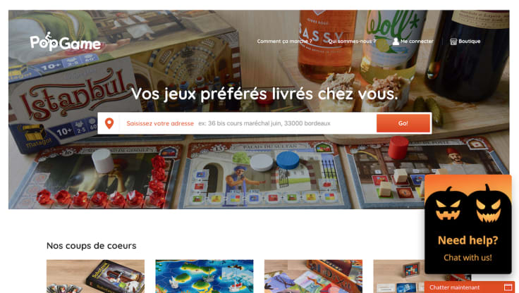Click Chatter maintenant chat bar

pos(470,287)
